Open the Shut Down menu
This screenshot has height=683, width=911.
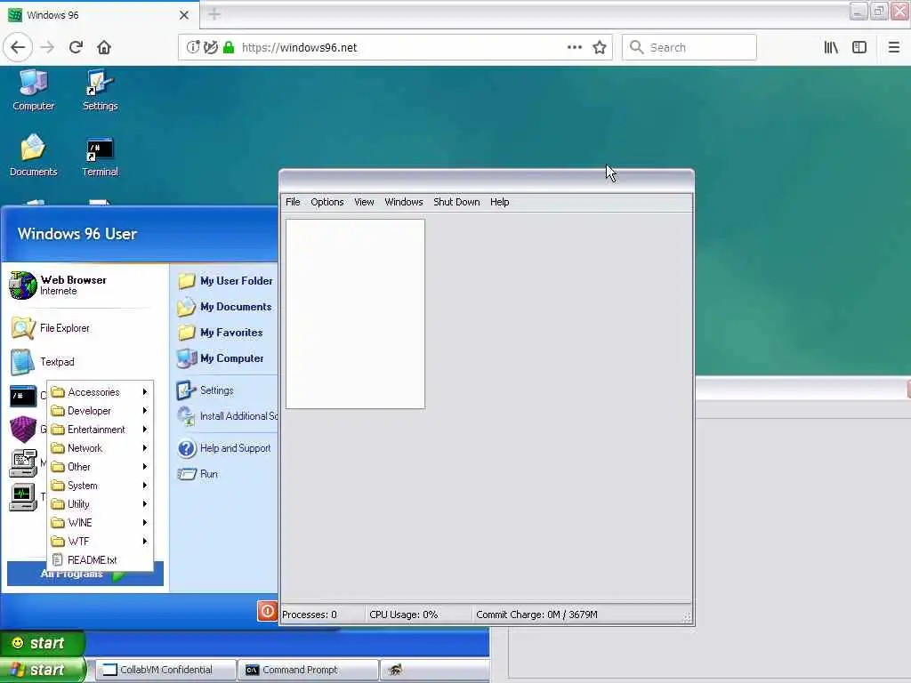[456, 202]
